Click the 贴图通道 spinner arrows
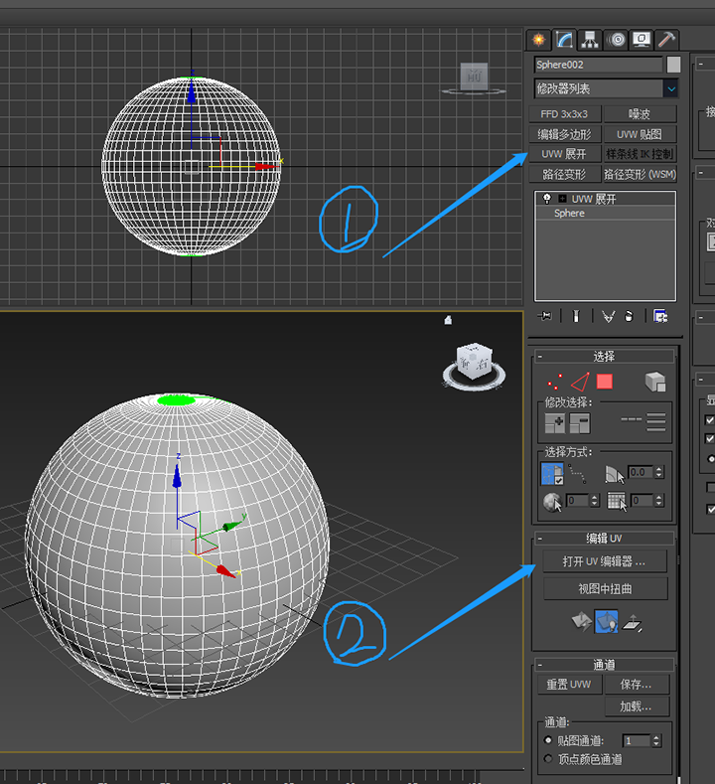Viewport: 715px width, 784px height. coord(656,741)
